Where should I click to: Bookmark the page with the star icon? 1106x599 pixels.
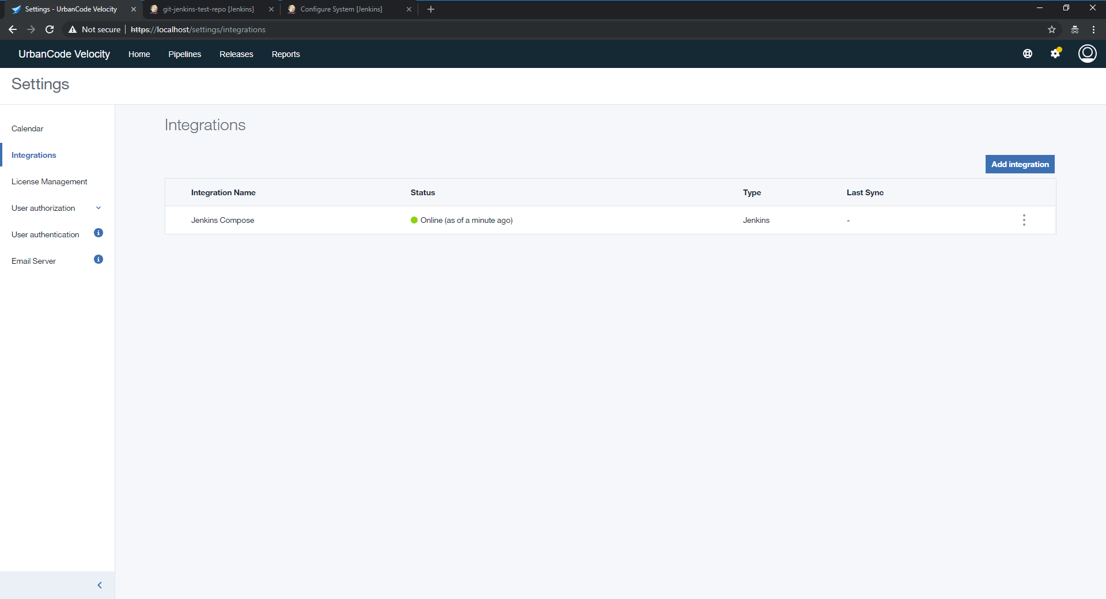1052,29
